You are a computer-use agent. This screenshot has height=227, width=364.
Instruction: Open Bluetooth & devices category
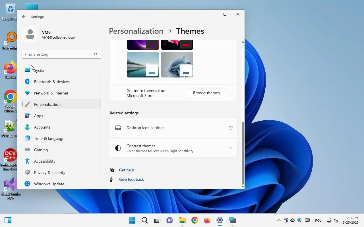61,82
